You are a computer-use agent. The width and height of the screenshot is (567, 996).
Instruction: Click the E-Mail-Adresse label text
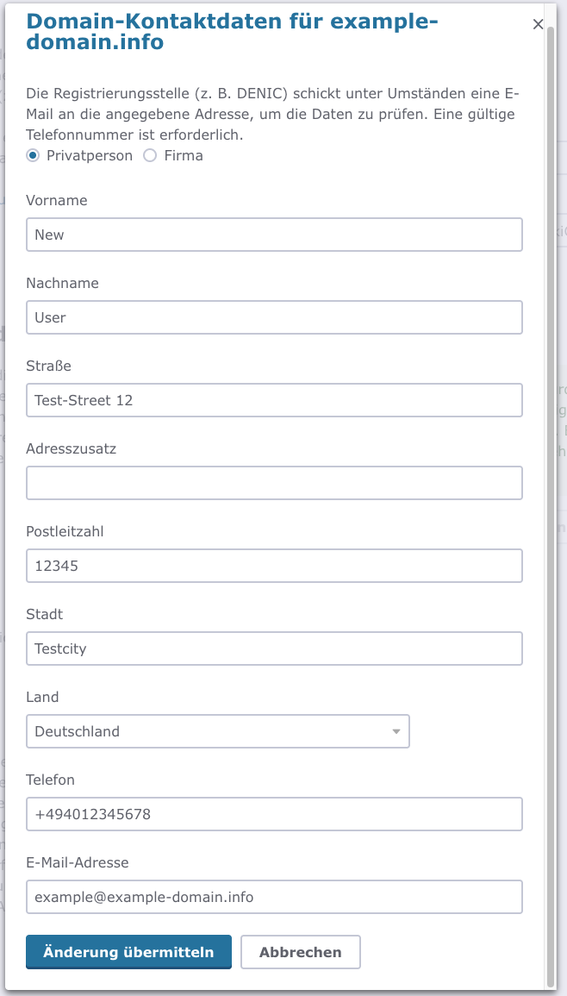(x=78, y=862)
